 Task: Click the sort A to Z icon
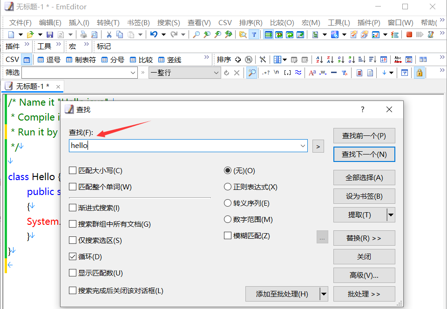319,60
